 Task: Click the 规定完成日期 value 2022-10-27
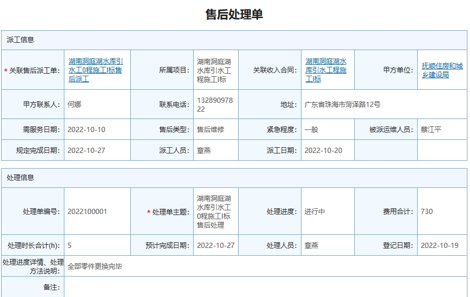[86, 151]
